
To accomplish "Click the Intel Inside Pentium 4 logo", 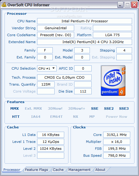I will pyautogui.click(x=113, y=80).
